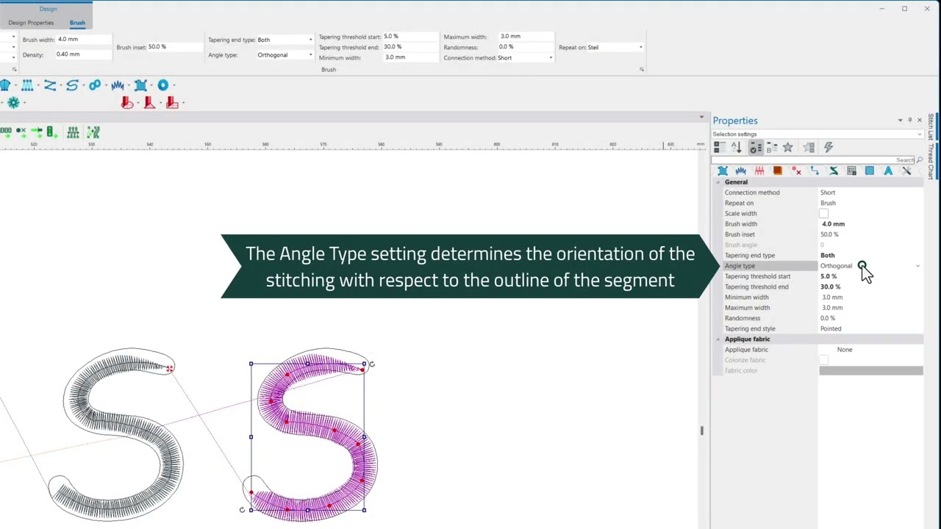Select the blue fan-shaped stitch tool

pyautogui.click(x=5, y=86)
